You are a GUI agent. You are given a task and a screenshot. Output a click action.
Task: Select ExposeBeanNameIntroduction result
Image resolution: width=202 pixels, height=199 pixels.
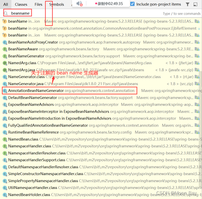[101, 118]
